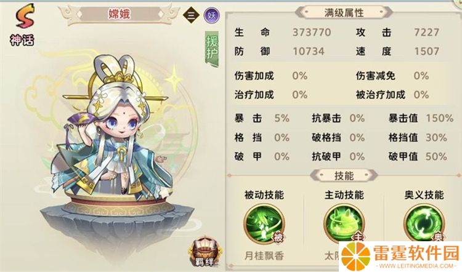The width and height of the screenshot is (462, 272).
Task: Tap the 奥义技能 green swirl icon
Action: point(424,223)
